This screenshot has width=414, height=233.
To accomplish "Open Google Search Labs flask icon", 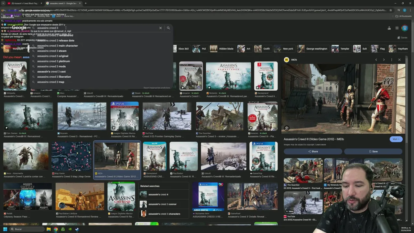I will tap(389, 28).
